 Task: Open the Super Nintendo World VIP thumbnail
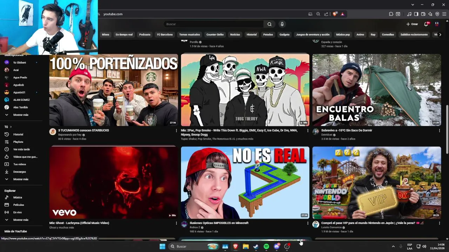(x=377, y=183)
